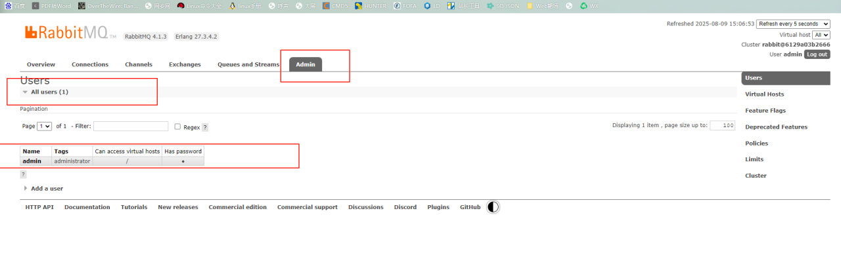This screenshot has height=253, width=841.
Task: Open the Virtual host dropdown
Action: tap(821, 35)
